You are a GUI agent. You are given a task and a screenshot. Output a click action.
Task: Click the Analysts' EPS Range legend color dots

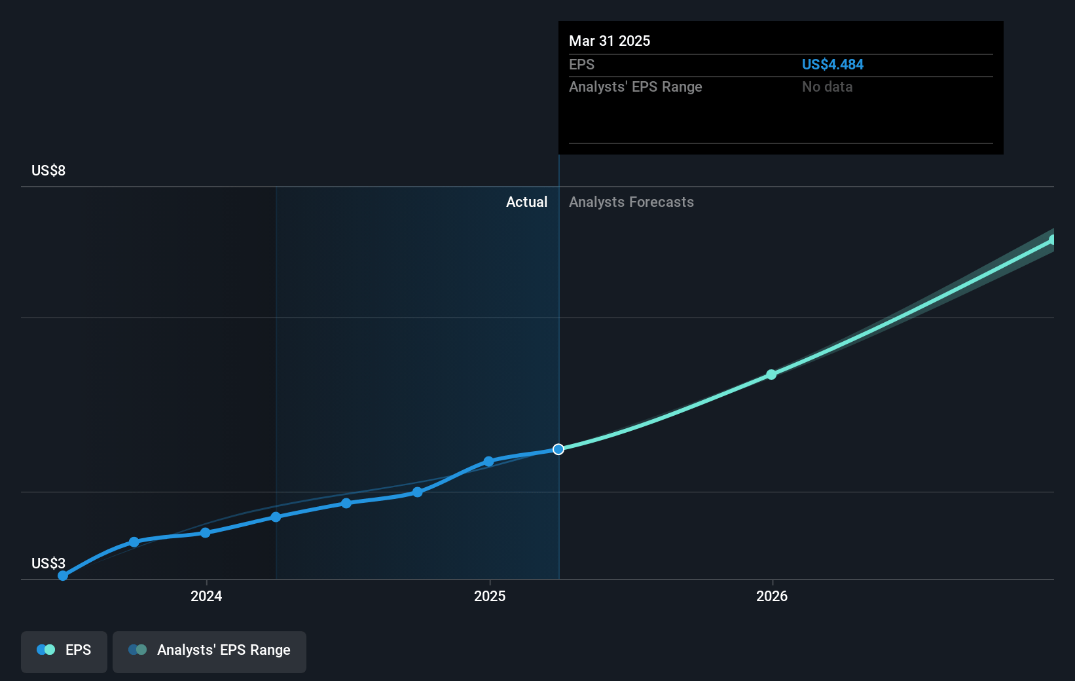point(137,650)
